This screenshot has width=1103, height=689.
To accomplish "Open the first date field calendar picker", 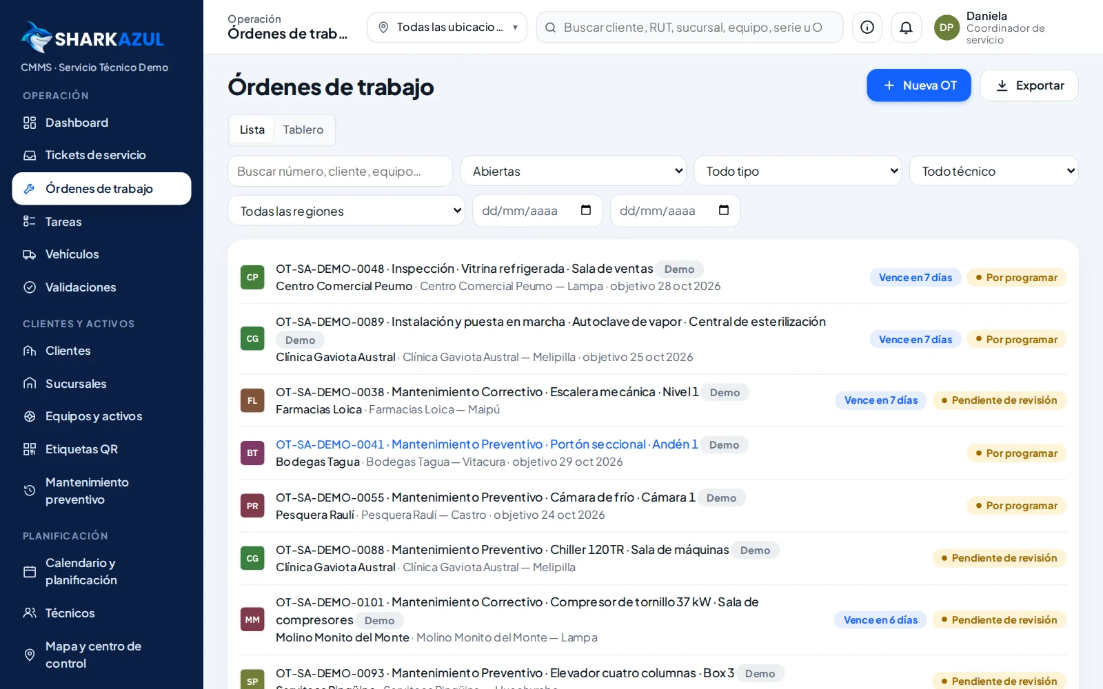I will coord(586,210).
